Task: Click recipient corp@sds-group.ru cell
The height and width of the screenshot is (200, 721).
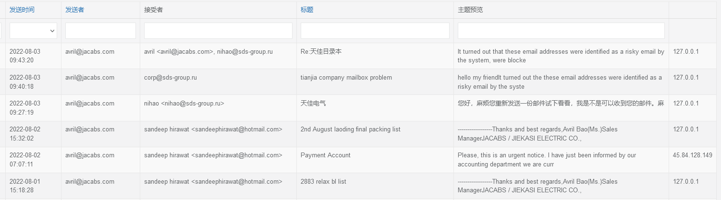Action: coord(171,78)
